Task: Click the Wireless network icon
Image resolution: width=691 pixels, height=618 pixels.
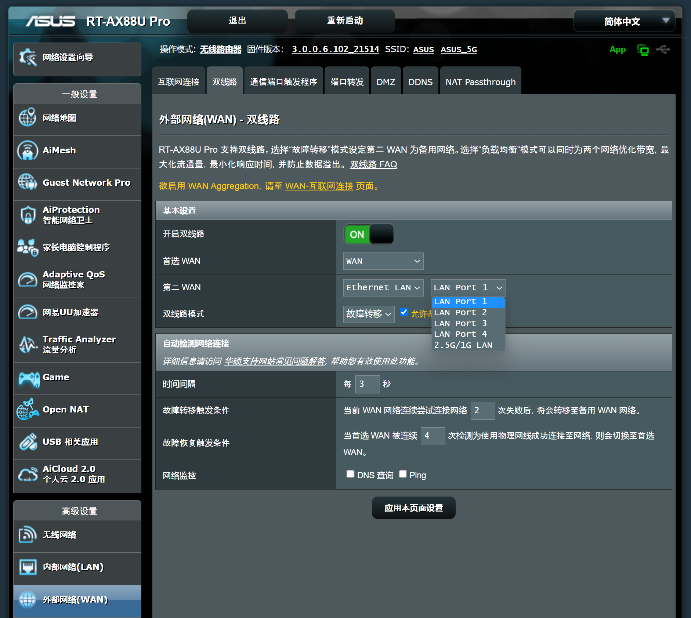Action: click(28, 535)
